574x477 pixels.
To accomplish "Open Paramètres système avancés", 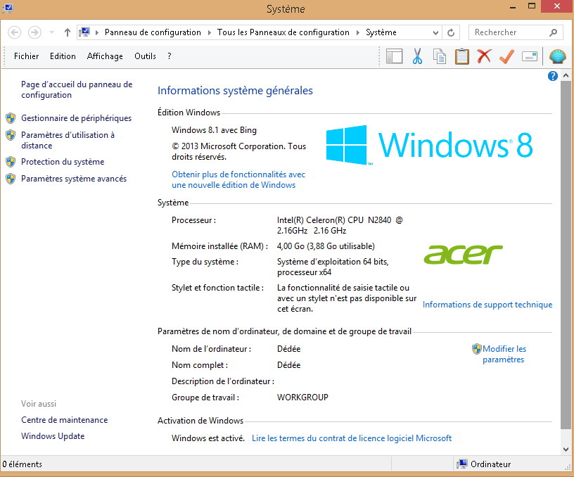I will click(74, 179).
